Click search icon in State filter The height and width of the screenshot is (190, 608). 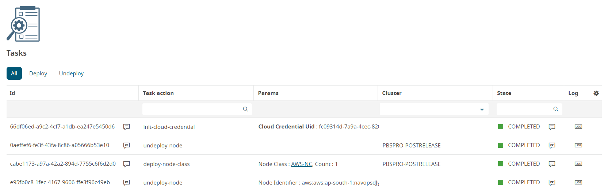(x=556, y=109)
